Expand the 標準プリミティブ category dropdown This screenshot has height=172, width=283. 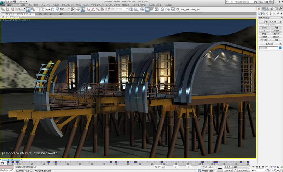[270, 17]
